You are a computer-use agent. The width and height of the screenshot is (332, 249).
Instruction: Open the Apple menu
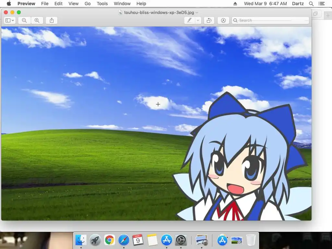pos(9,4)
